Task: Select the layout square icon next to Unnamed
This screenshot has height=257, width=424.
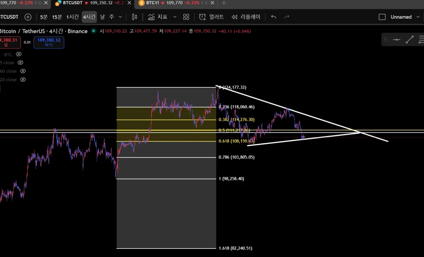Action: (382, 17)
